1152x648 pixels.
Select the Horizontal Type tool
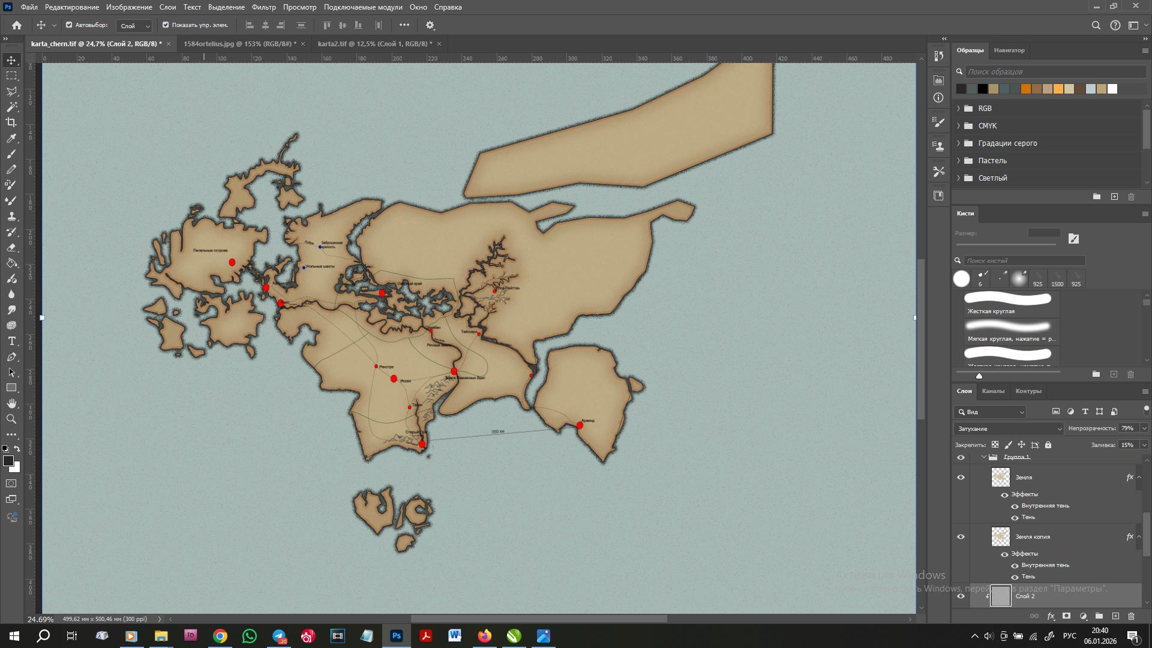11,341
